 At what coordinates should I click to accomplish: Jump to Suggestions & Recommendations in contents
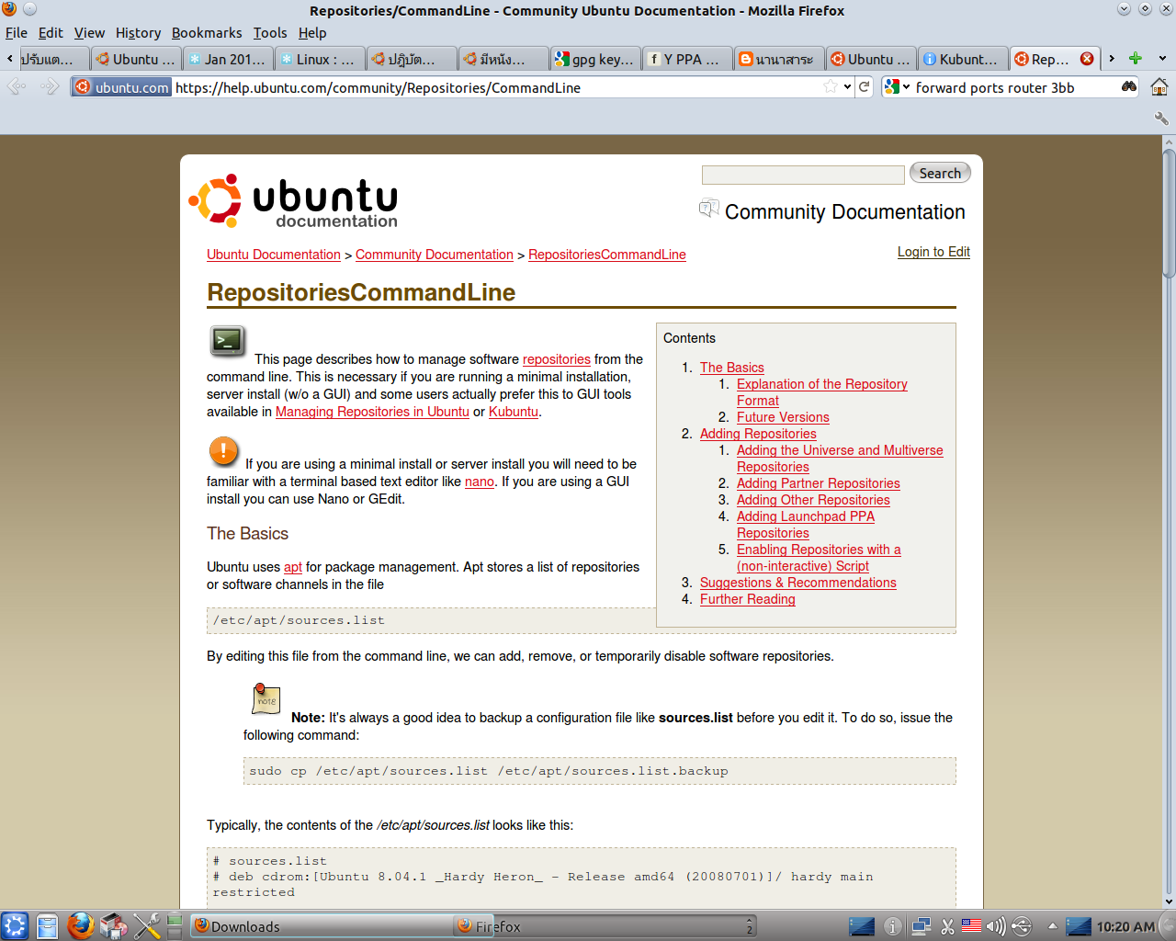tap(798, 583)
